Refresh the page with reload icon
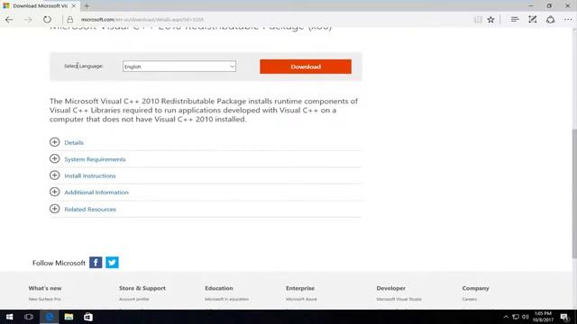Screen dimensions: 577x324 click(47, 20)
